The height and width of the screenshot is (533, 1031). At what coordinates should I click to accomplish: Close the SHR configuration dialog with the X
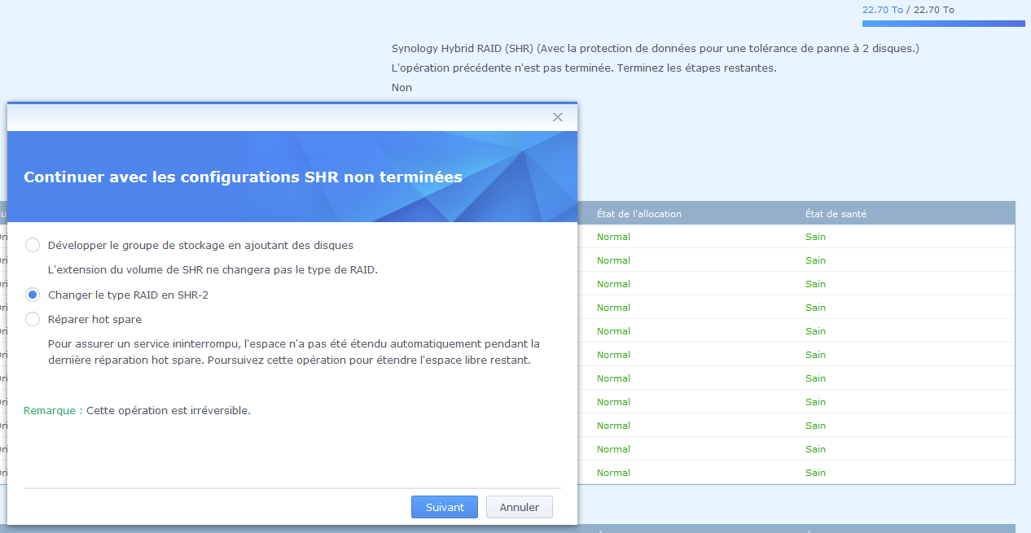point(558,117)
